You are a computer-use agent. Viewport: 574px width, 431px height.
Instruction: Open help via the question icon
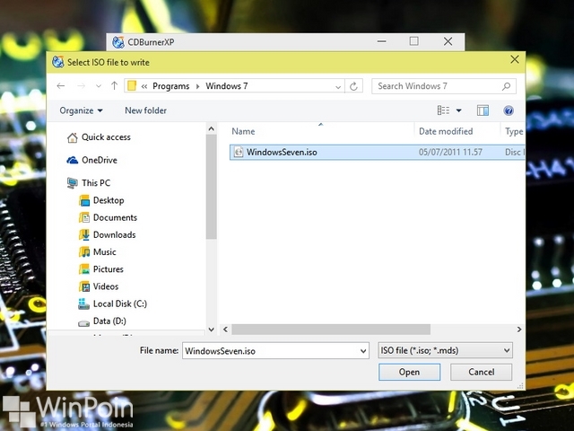point(509,110)
